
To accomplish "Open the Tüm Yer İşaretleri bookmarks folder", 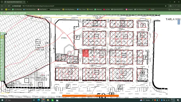I will click(x=174, y=9).
